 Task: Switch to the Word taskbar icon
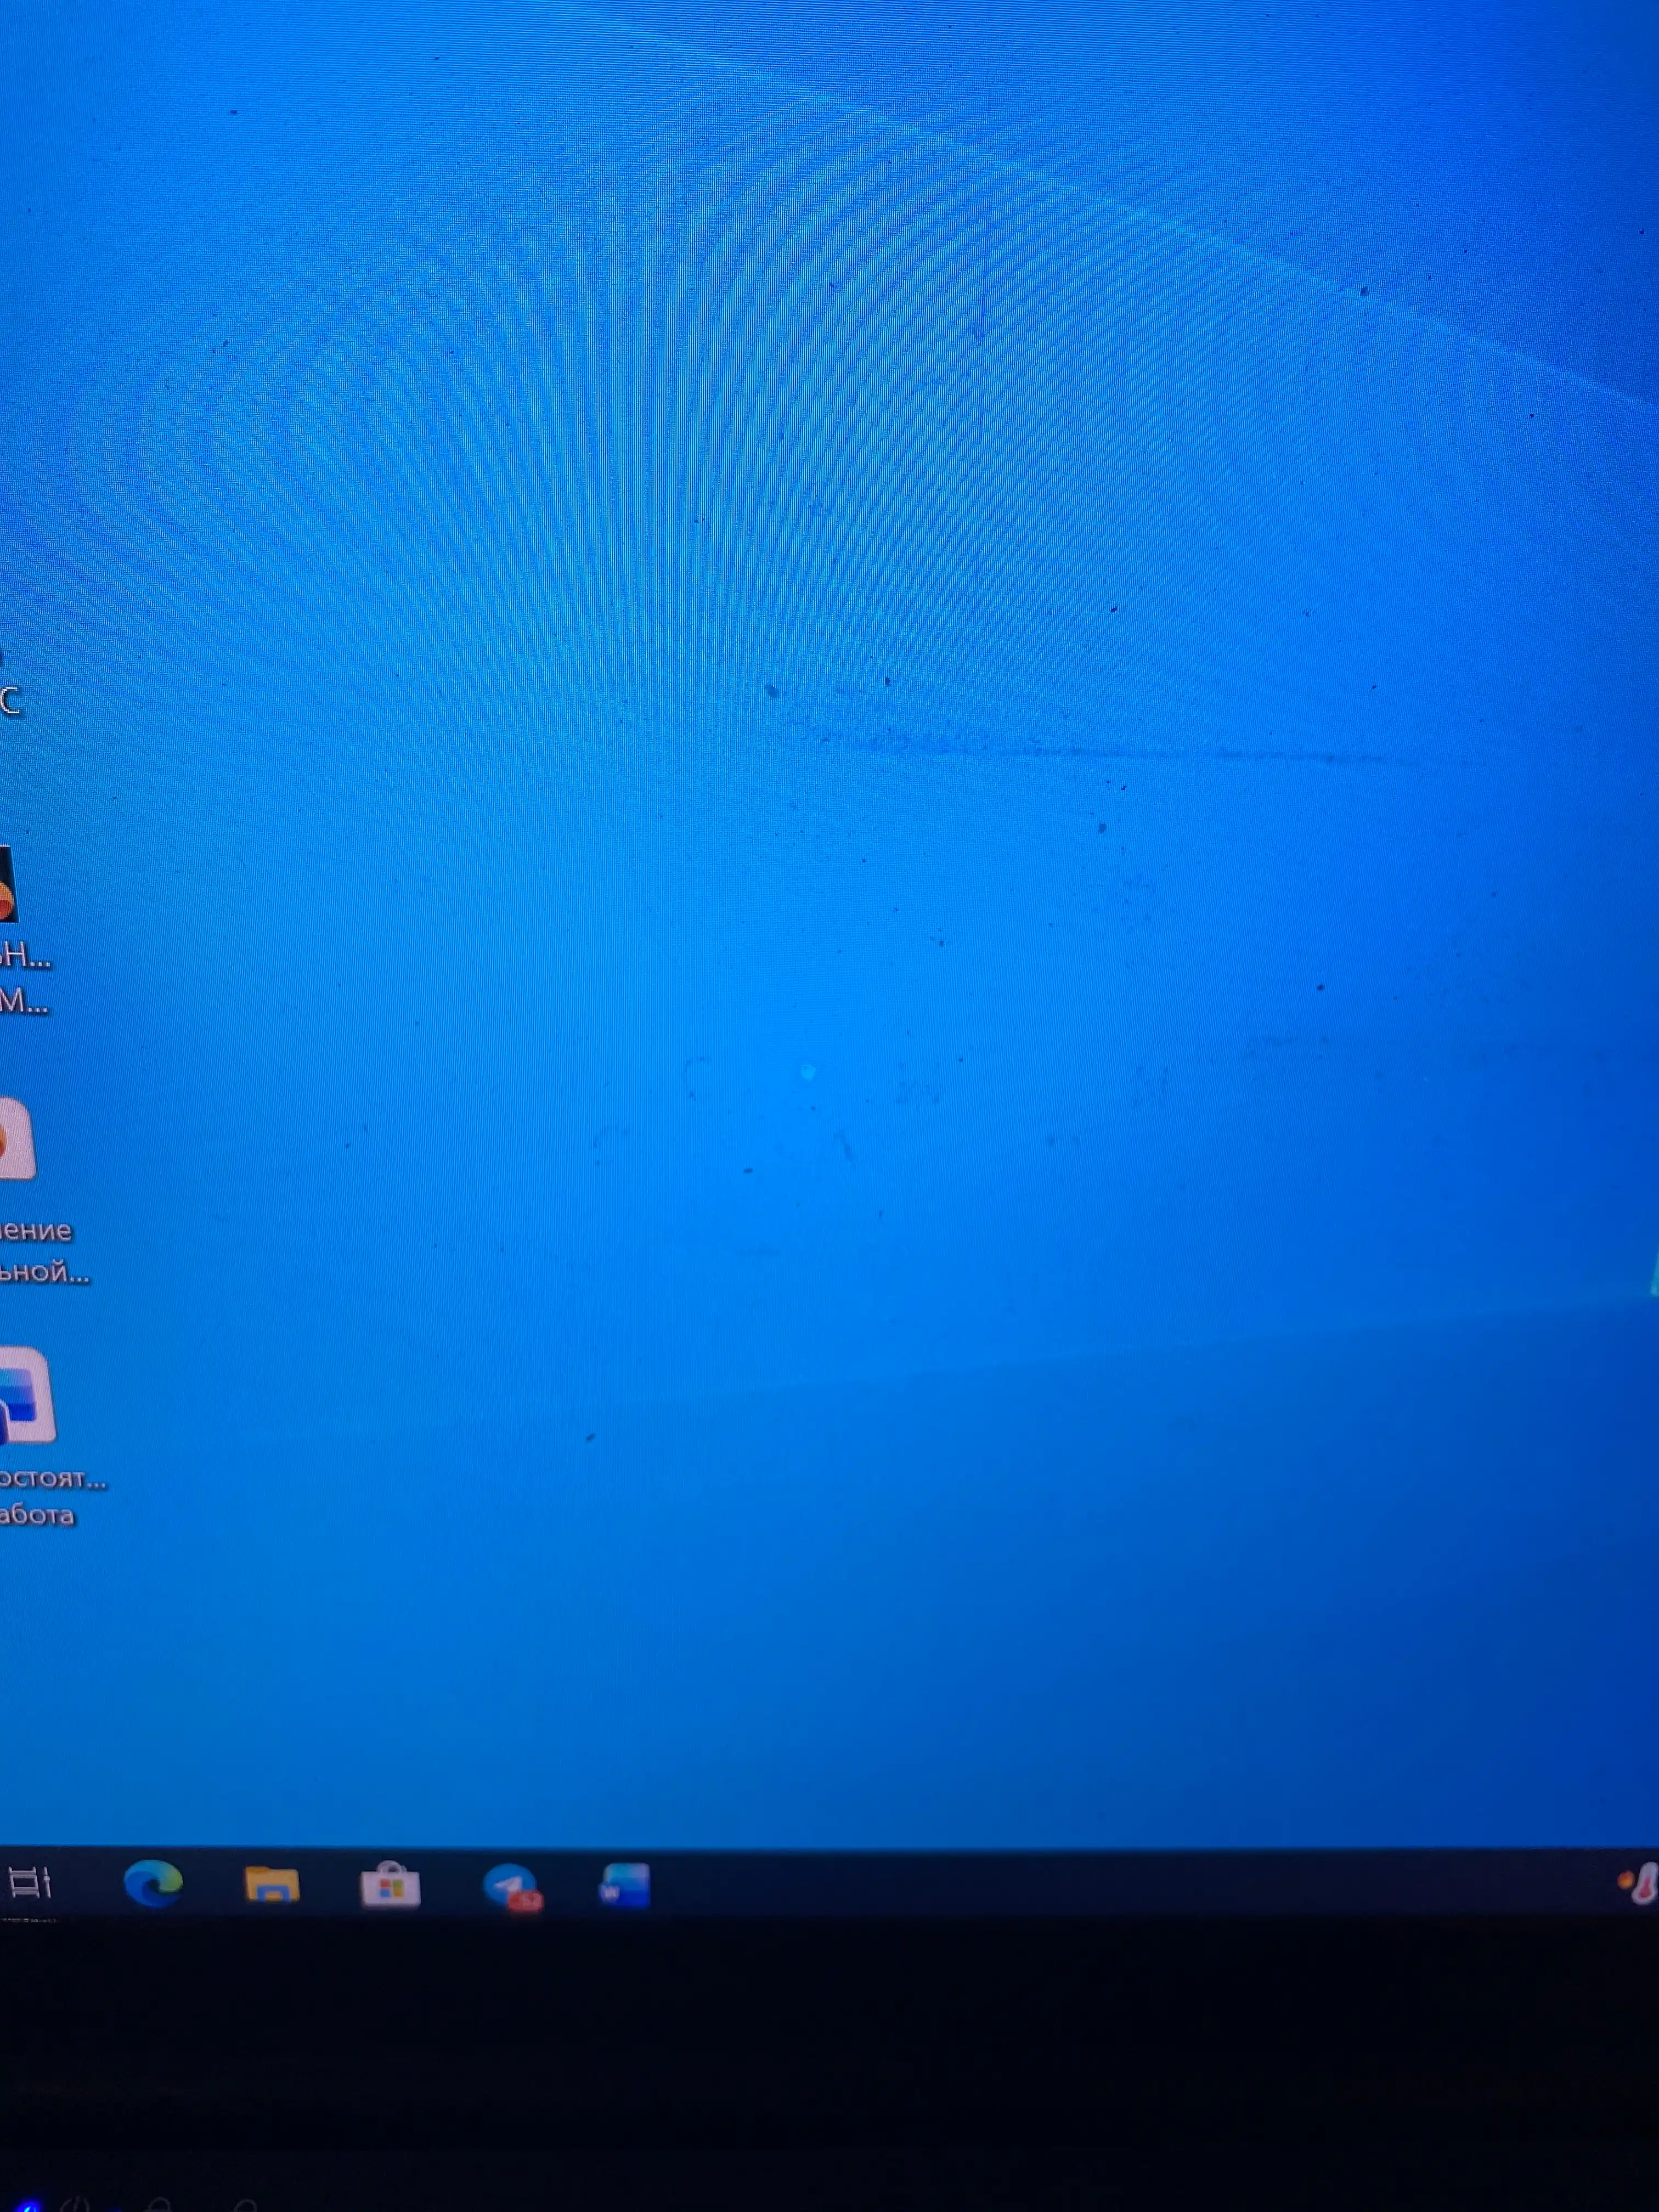pyautogui.click(x=625, y=1886)
